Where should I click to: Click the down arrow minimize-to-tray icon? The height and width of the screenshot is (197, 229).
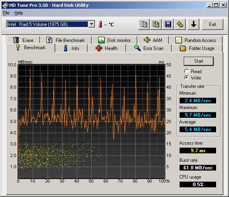point(193,24)
